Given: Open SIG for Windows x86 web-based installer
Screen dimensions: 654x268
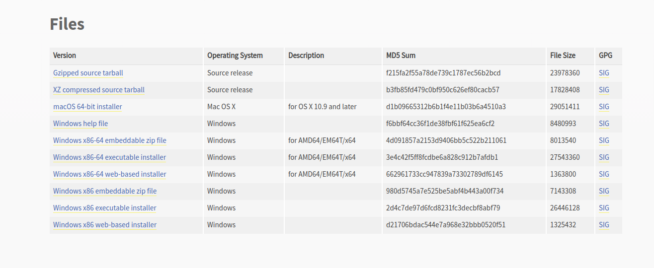Looking at the screenshot, I should coord(604,225).
